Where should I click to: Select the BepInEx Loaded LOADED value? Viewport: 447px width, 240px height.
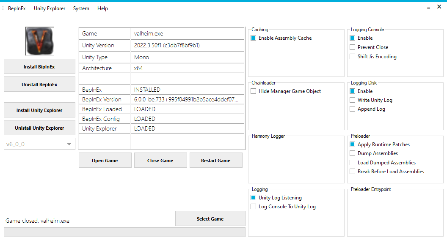click(x=188, y=109)
